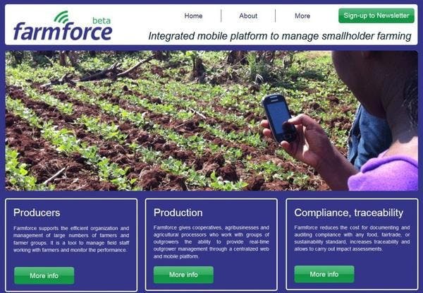Click the Production description paragraph
This screenshot has height=293, width=423.
pos(211,242)
